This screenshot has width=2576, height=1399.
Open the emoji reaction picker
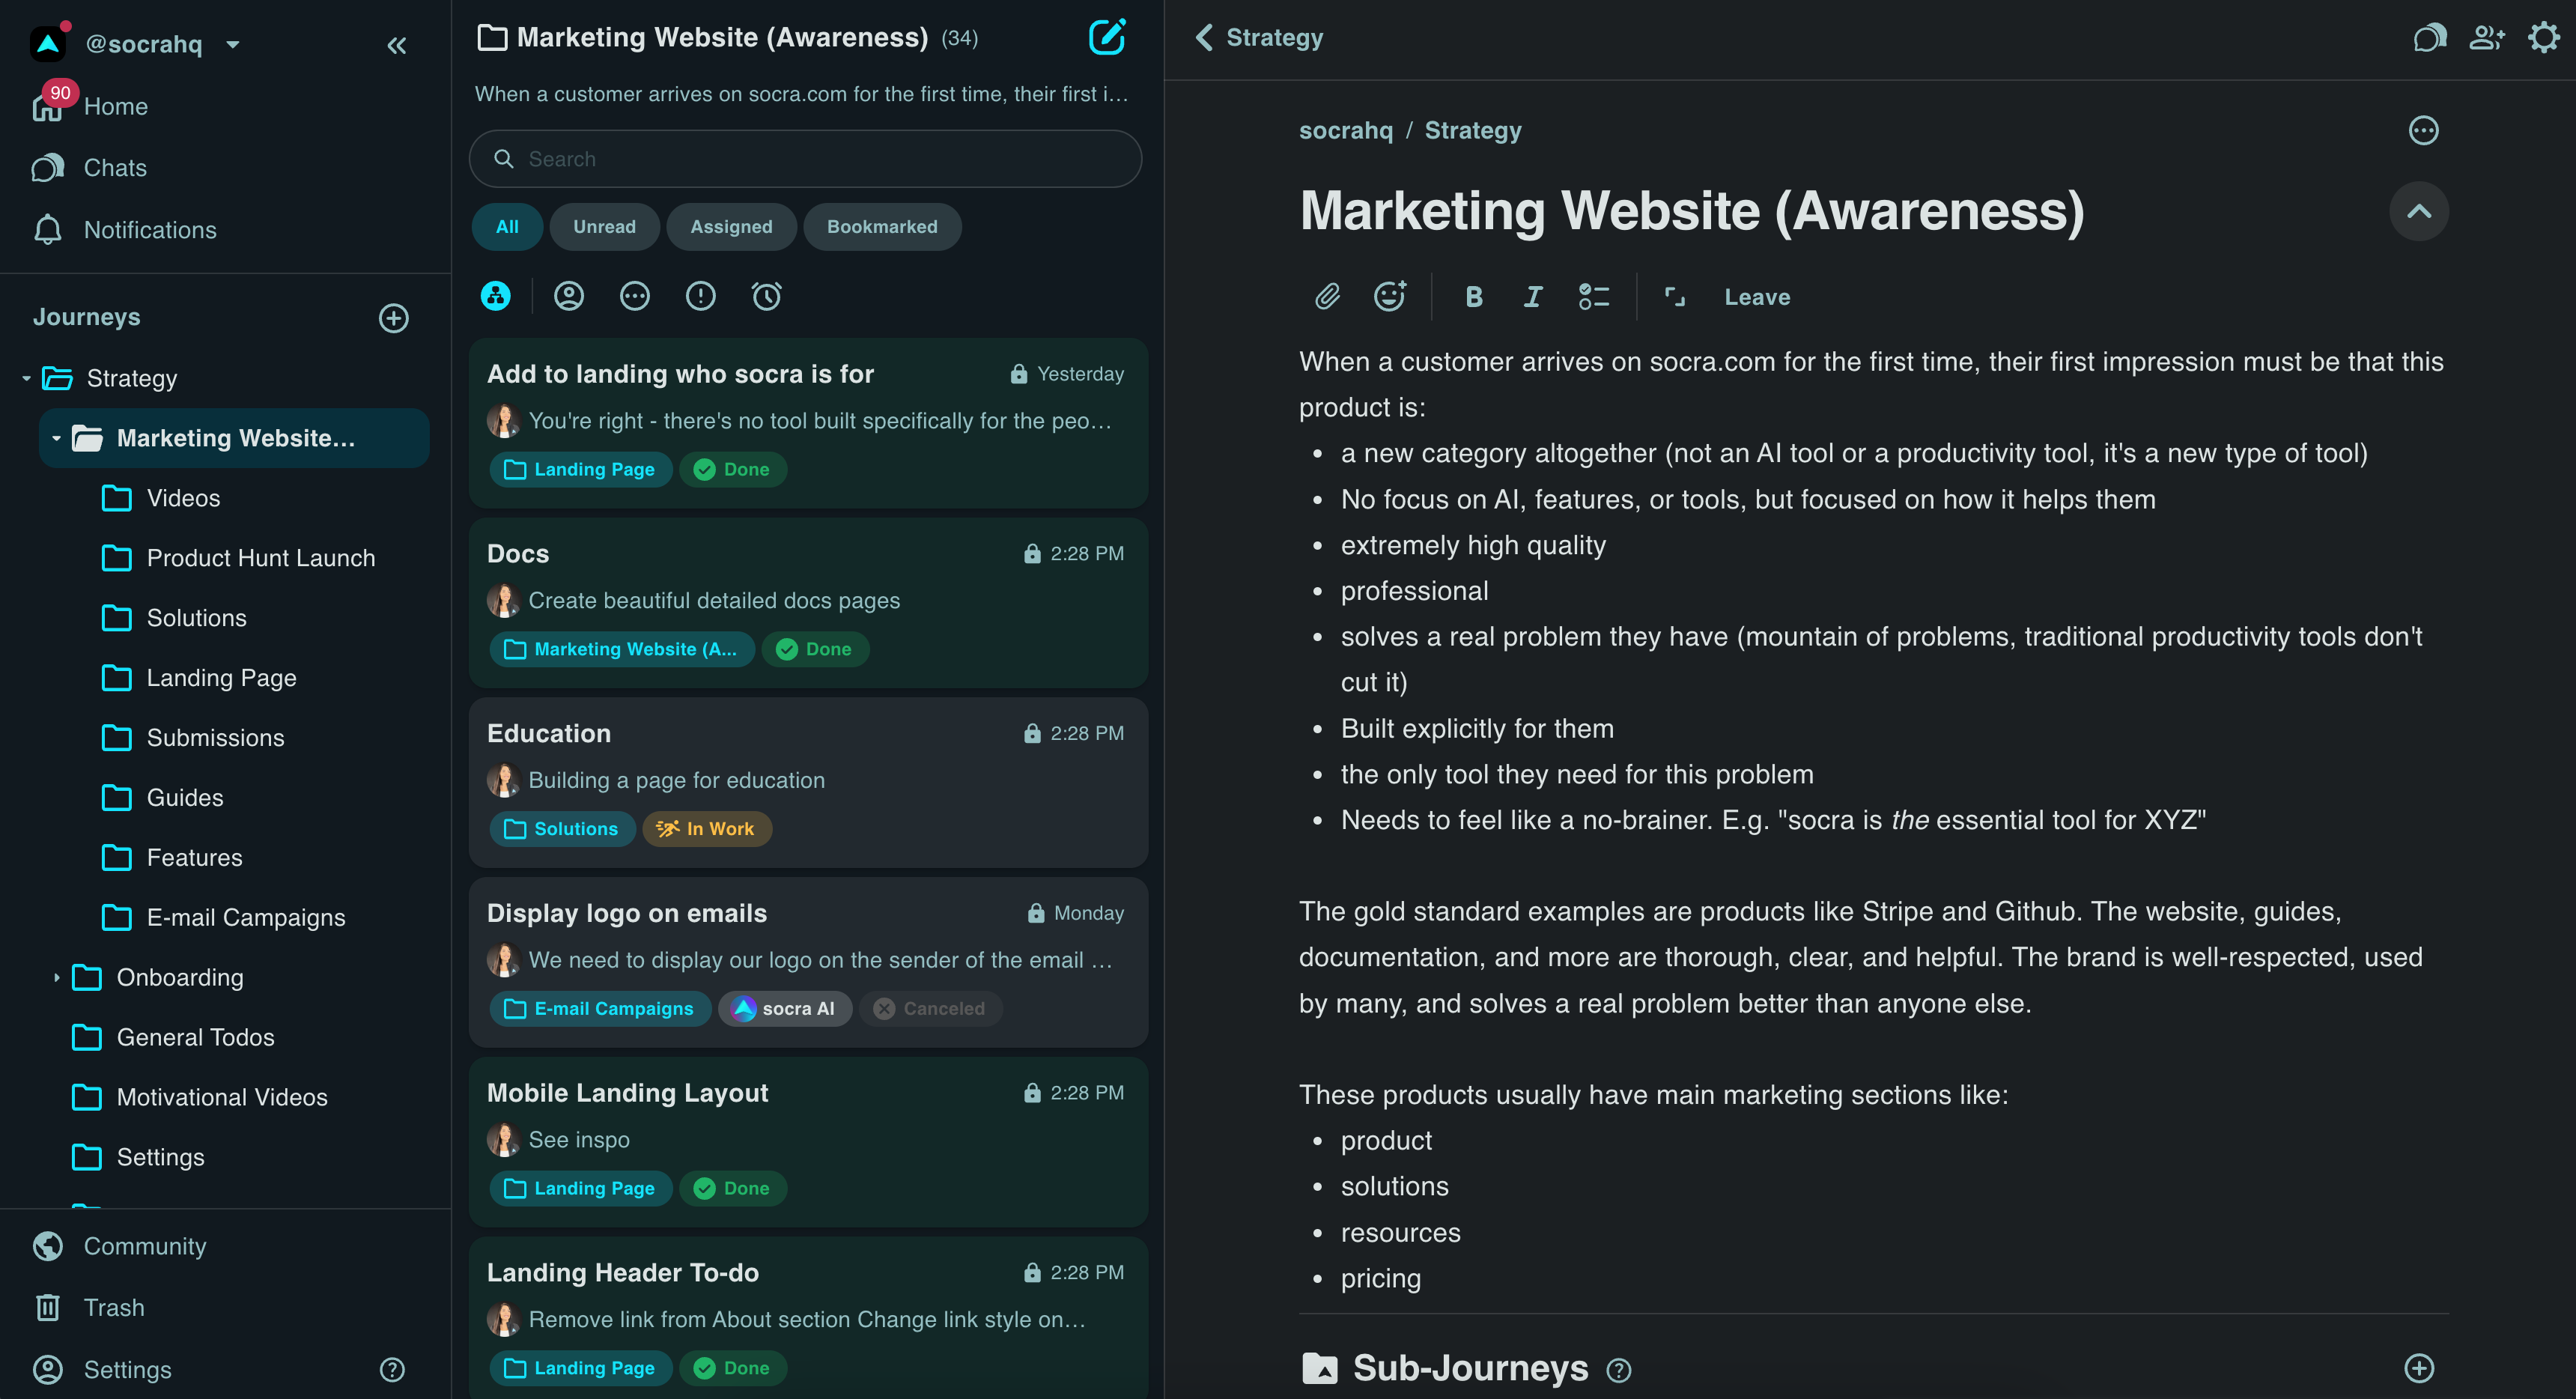coord(1390,297)
